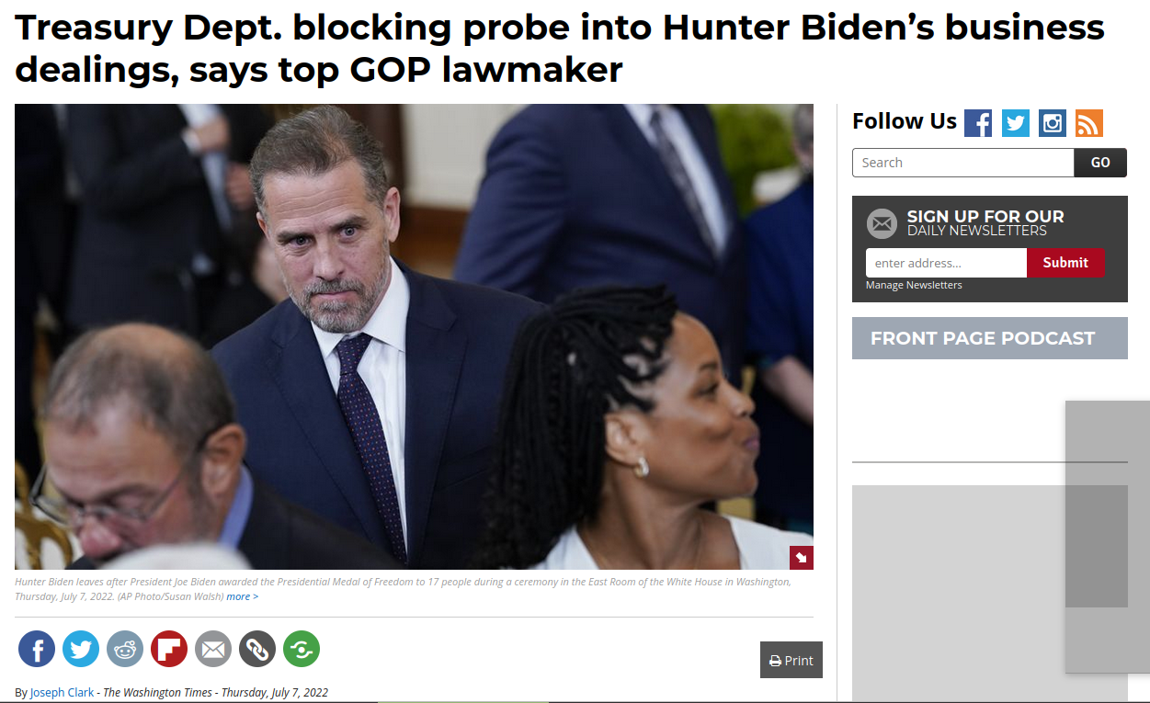1150x703 pixels.
Task: Focus the Search input field
Action: [963, 163]
